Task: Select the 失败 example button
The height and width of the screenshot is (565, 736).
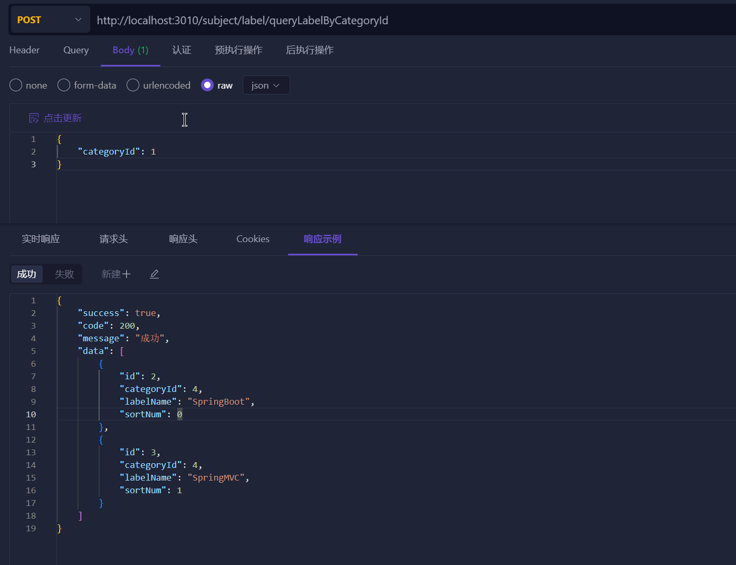Action: [64, 274]
